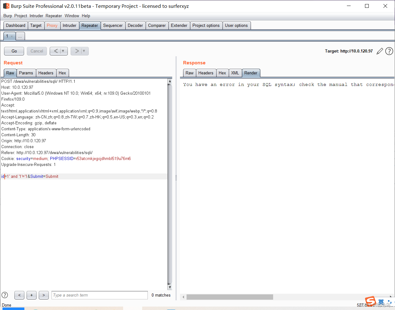
Task: Switch to the Dashboard tab
Action: click(x=16, y=25)
